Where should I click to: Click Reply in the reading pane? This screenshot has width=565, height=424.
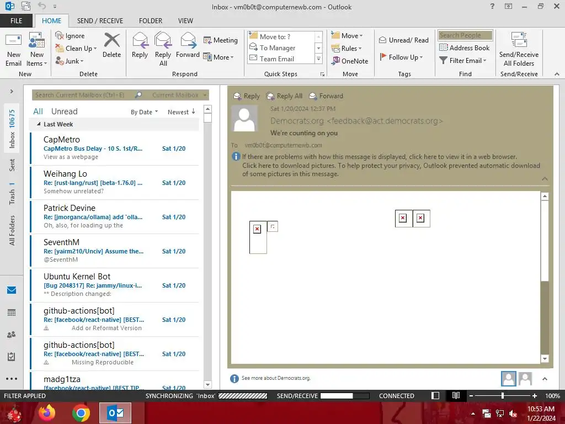click(247, 96)
